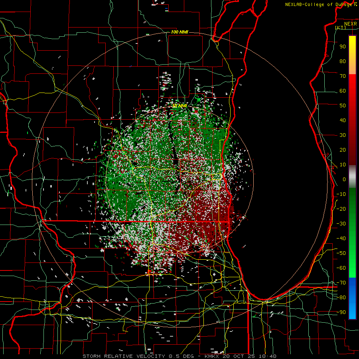Click the positive 10 knot scale value
This screenshot has width=359, height=359.
click(343, 165)
